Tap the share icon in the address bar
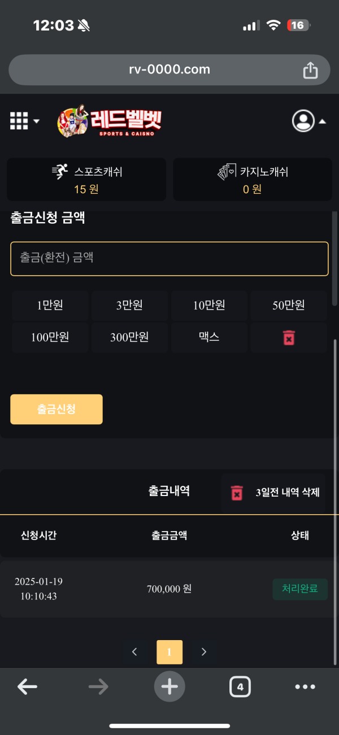This screenshot has width=339, height=735. 310,69
